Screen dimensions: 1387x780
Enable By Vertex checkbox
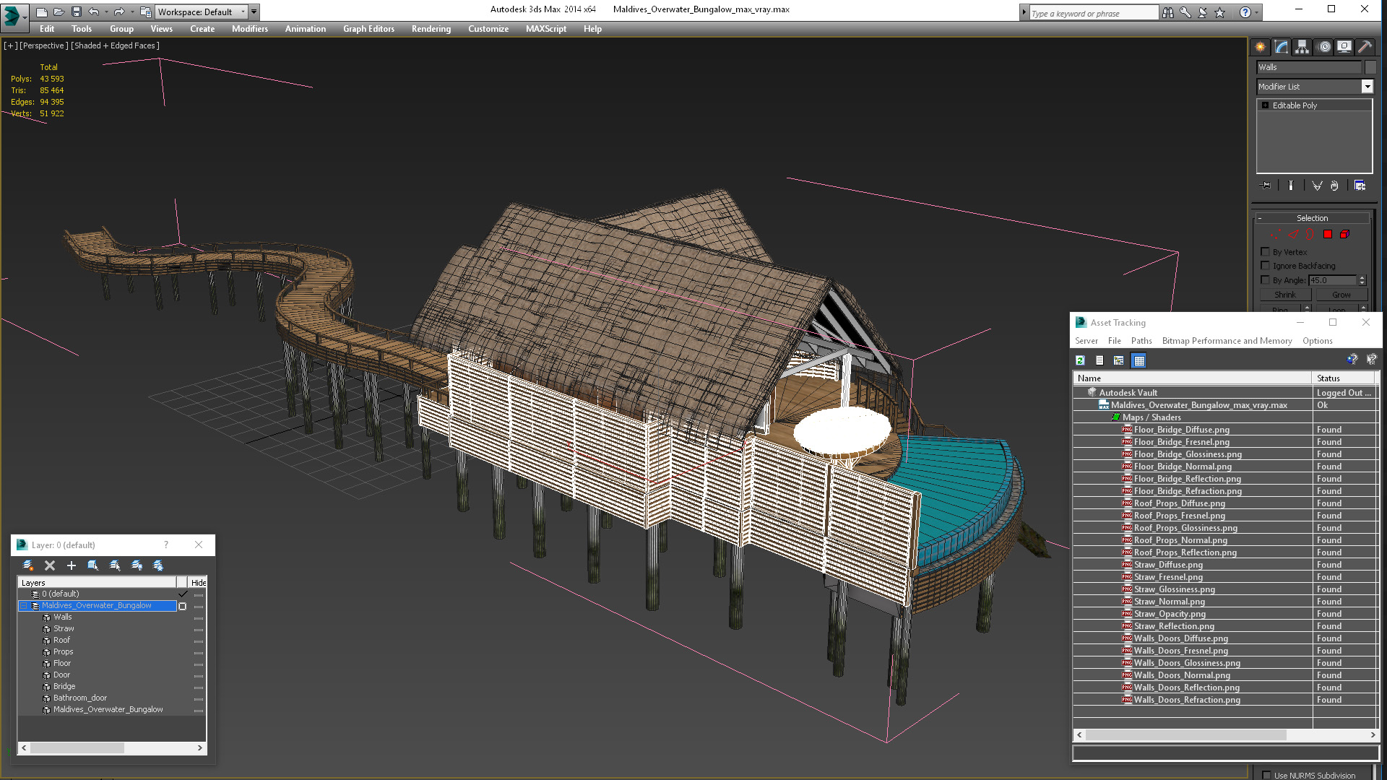pyautogui.click(x=1265, y=252)
